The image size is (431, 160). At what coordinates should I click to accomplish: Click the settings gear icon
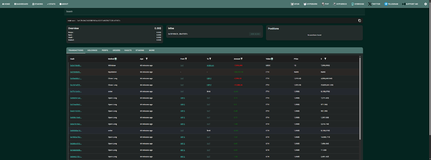[426, 4]
